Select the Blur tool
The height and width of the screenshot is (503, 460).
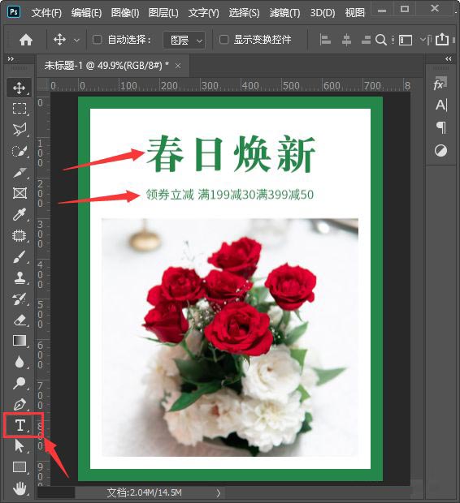(x=20, y=362)
